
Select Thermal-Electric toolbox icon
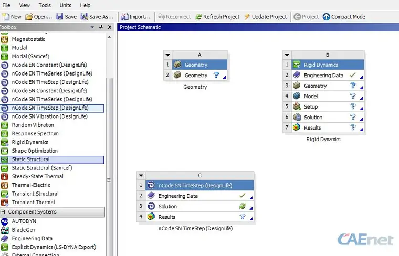[x=5, y=185]
